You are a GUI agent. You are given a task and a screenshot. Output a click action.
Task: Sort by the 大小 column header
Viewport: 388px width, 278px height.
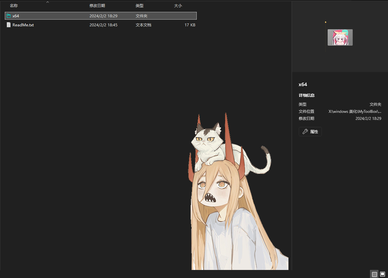point(178,6)
